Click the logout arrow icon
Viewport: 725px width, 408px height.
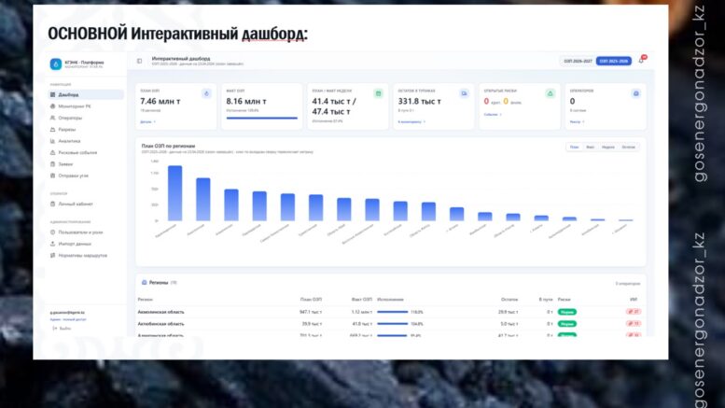click(54, 329)
